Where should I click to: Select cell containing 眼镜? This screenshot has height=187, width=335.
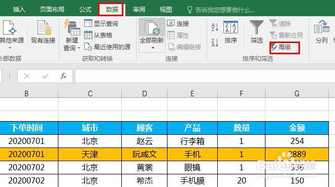click(192, 167)
